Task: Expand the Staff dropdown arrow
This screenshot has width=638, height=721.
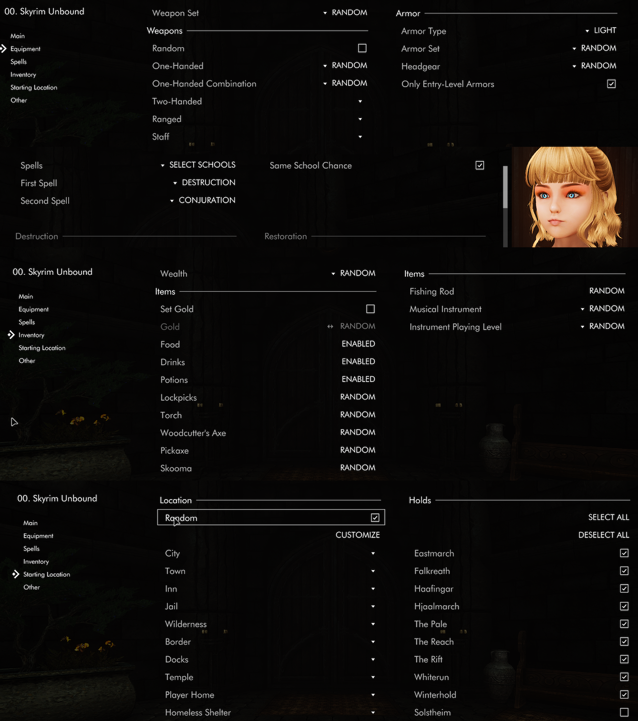Action: click(360, 137)
